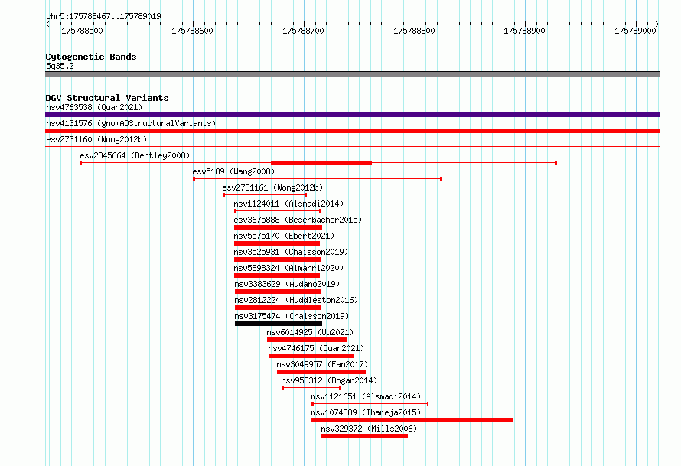Click nsv3049957 (Fan2017) red bar
Screen dimensions: 681x466
[321, 372]
